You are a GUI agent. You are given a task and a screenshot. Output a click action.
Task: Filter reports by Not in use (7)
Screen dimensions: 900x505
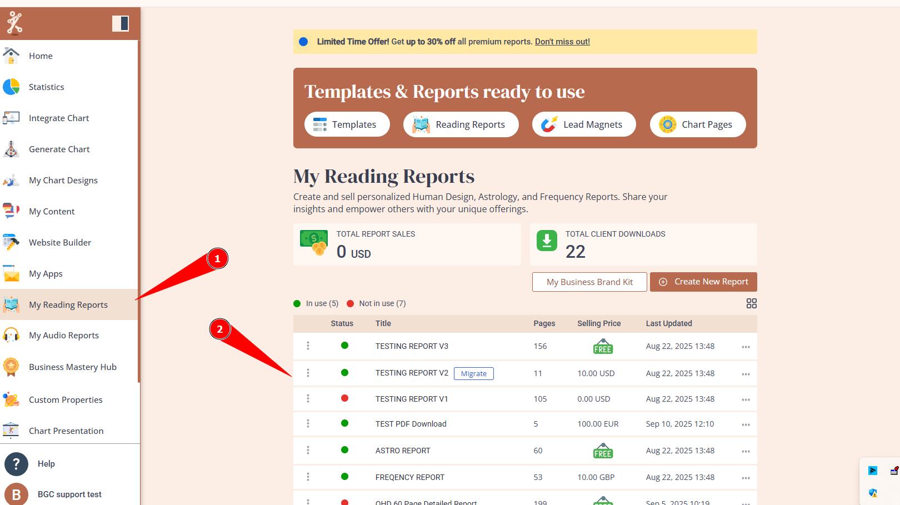point(376,303)
